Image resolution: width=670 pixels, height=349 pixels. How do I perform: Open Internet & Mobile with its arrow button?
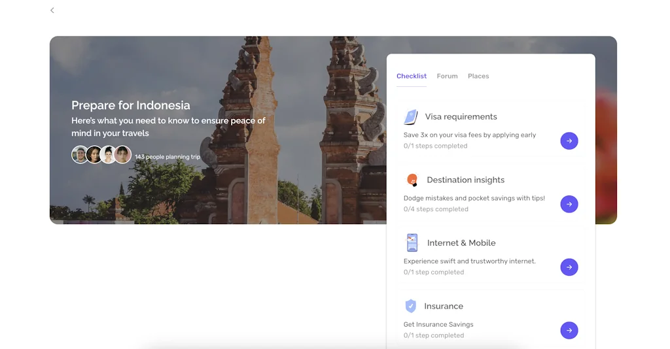(x=569, y=267)
